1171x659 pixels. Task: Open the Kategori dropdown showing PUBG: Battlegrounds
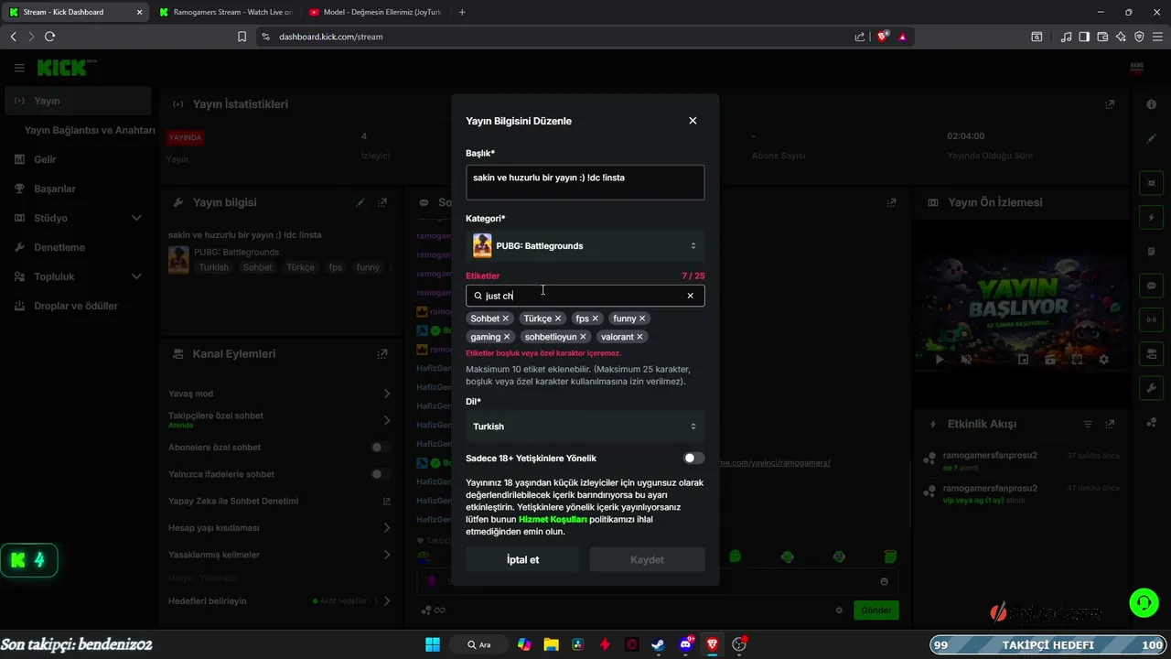point(585,245)
